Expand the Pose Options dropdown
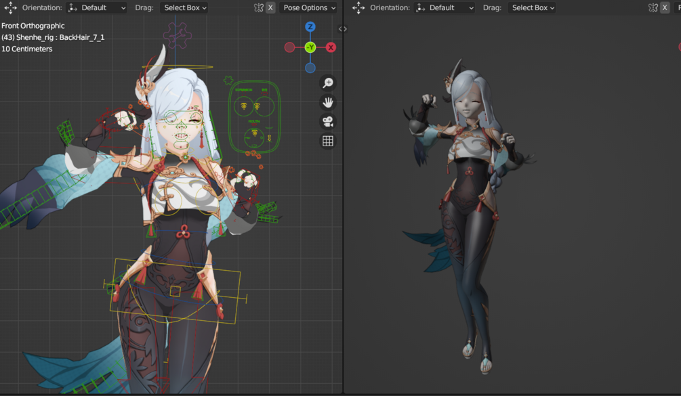This screenshot has width=681, height=396. pyautogui.click(x=308, y=7)
